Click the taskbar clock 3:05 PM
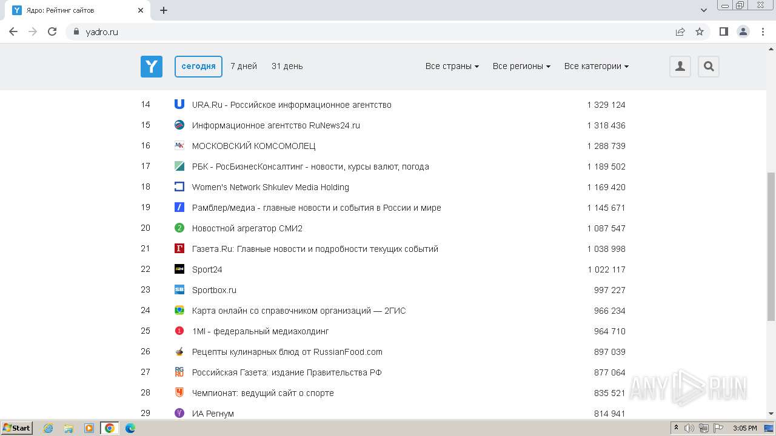This screenshot has height=436, width=776. [x=744, y=428]
